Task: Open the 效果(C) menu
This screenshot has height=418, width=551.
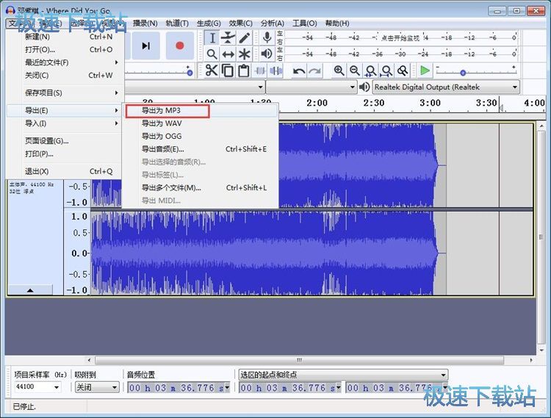Action: click(241, 24)
